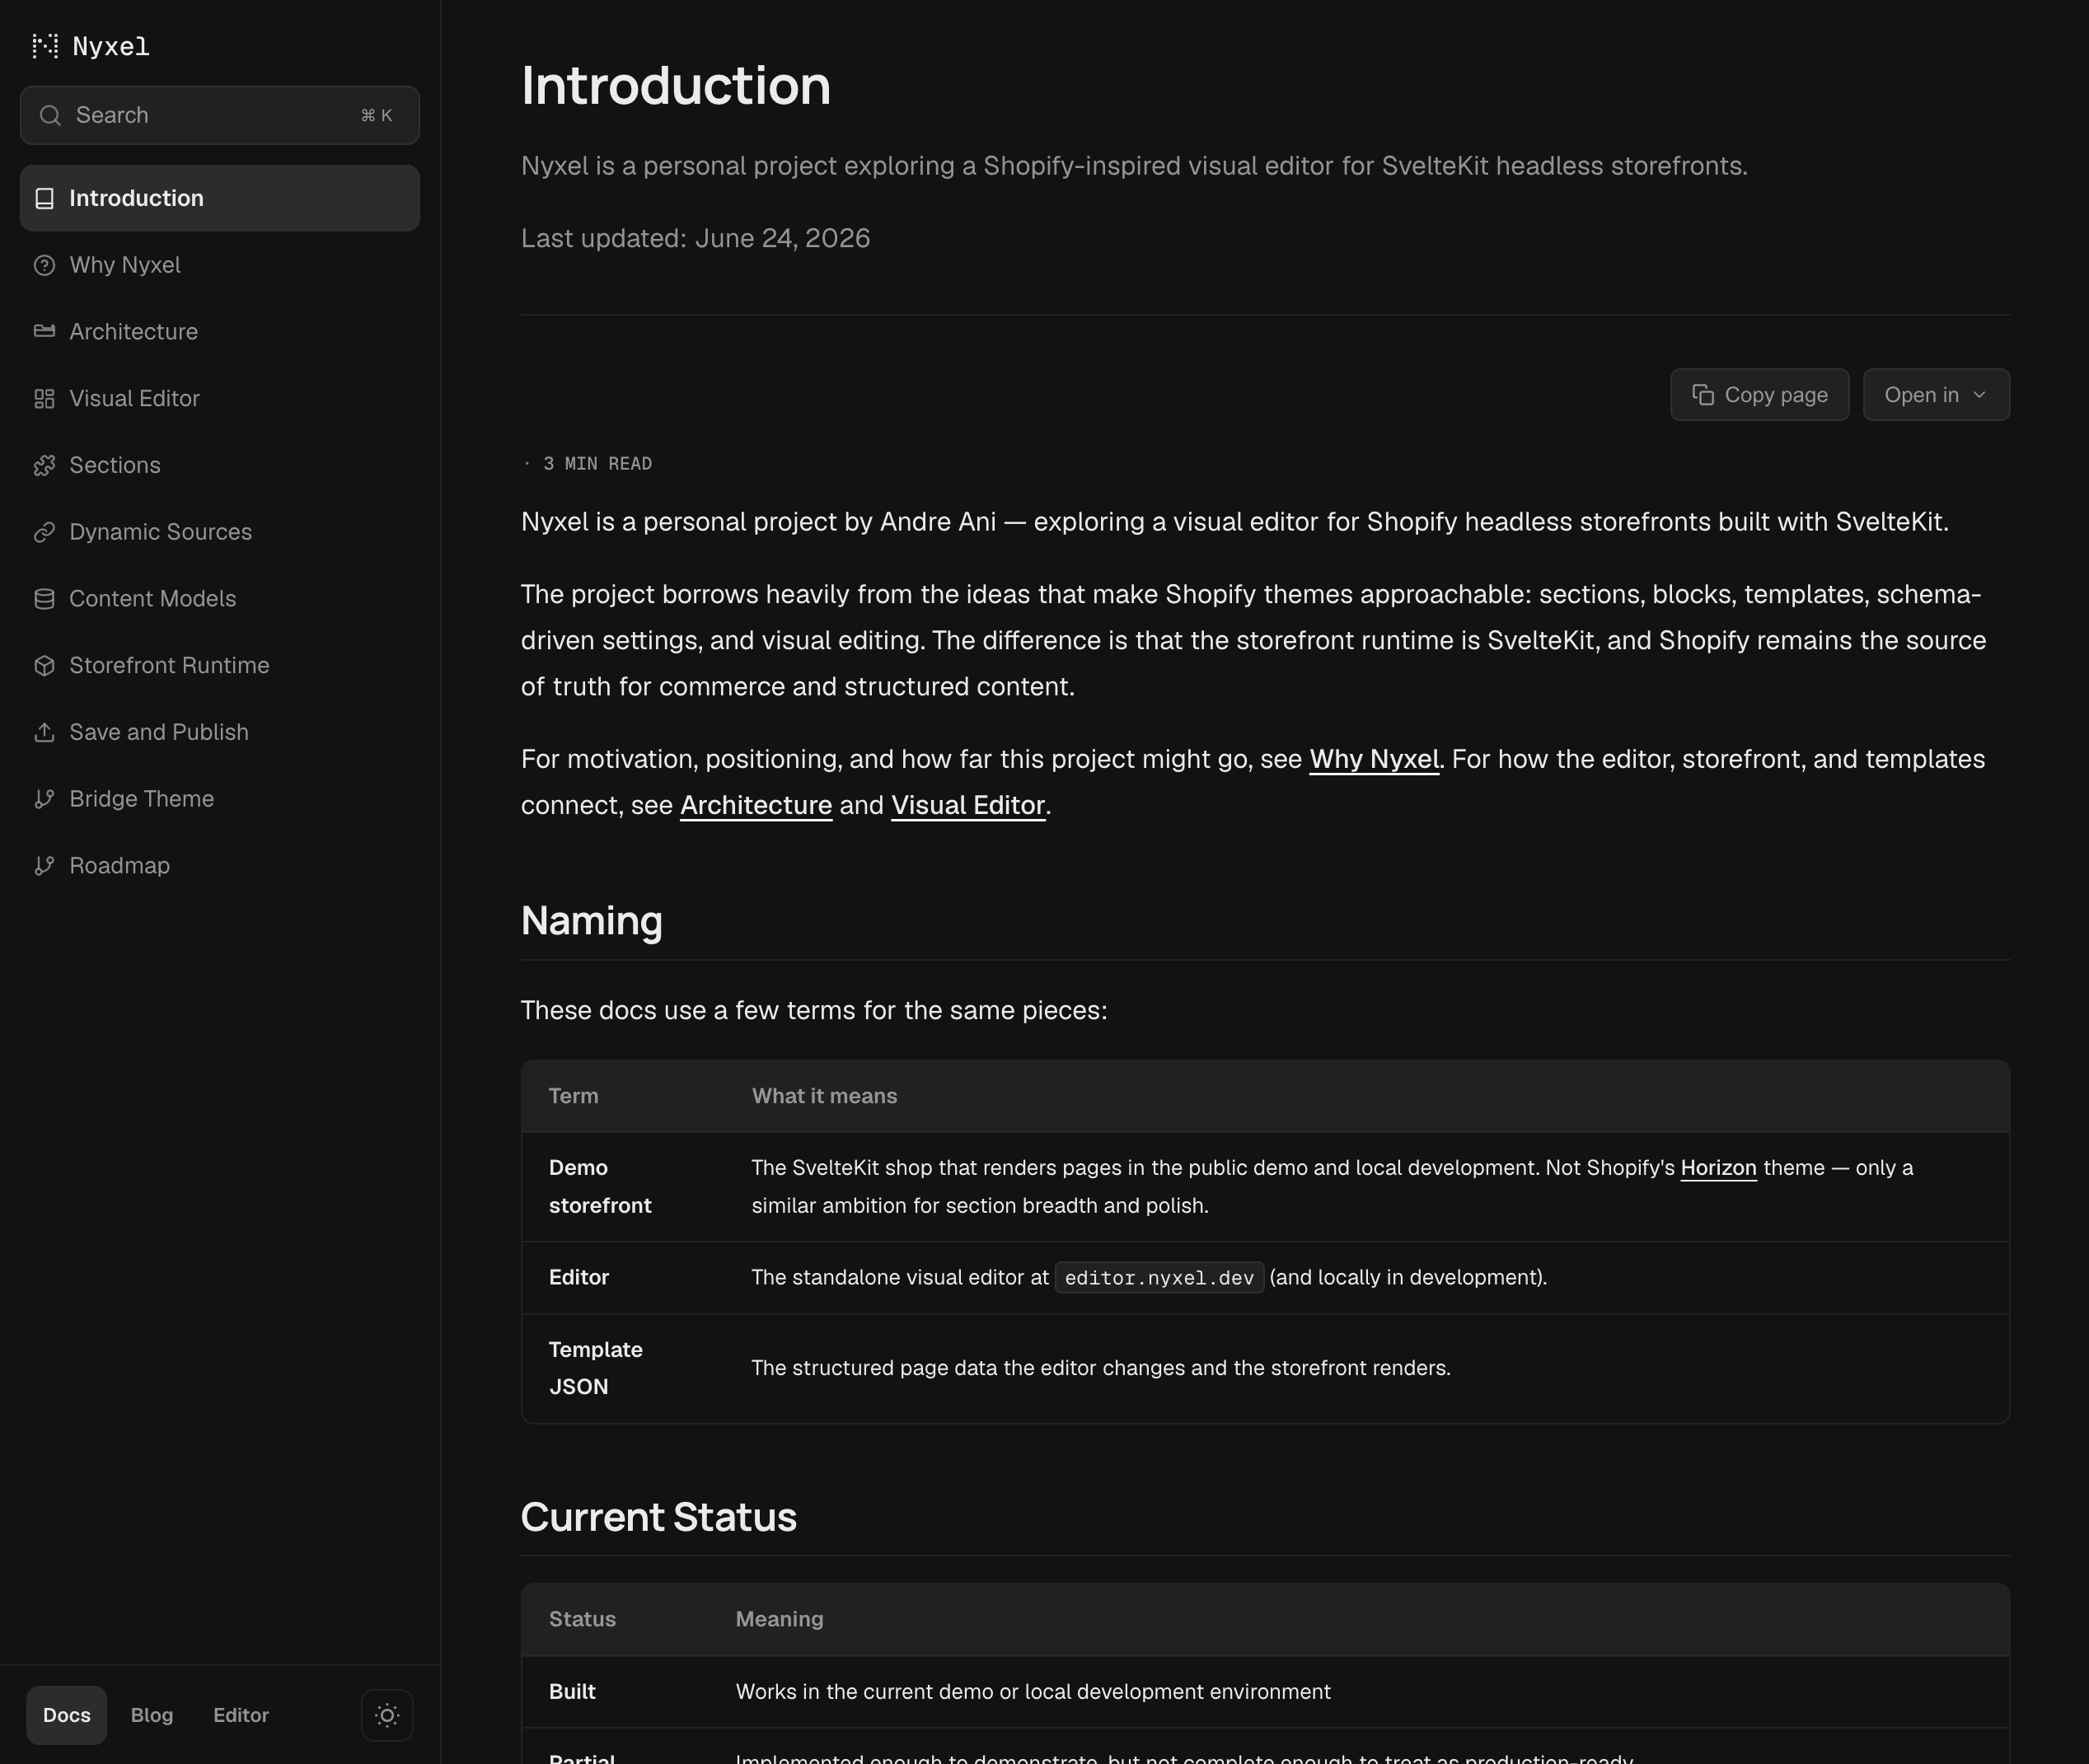Viewport: 2089px width, 1764px height.
Task: Expand the Open in dropdown
Action: [1935, 395]
